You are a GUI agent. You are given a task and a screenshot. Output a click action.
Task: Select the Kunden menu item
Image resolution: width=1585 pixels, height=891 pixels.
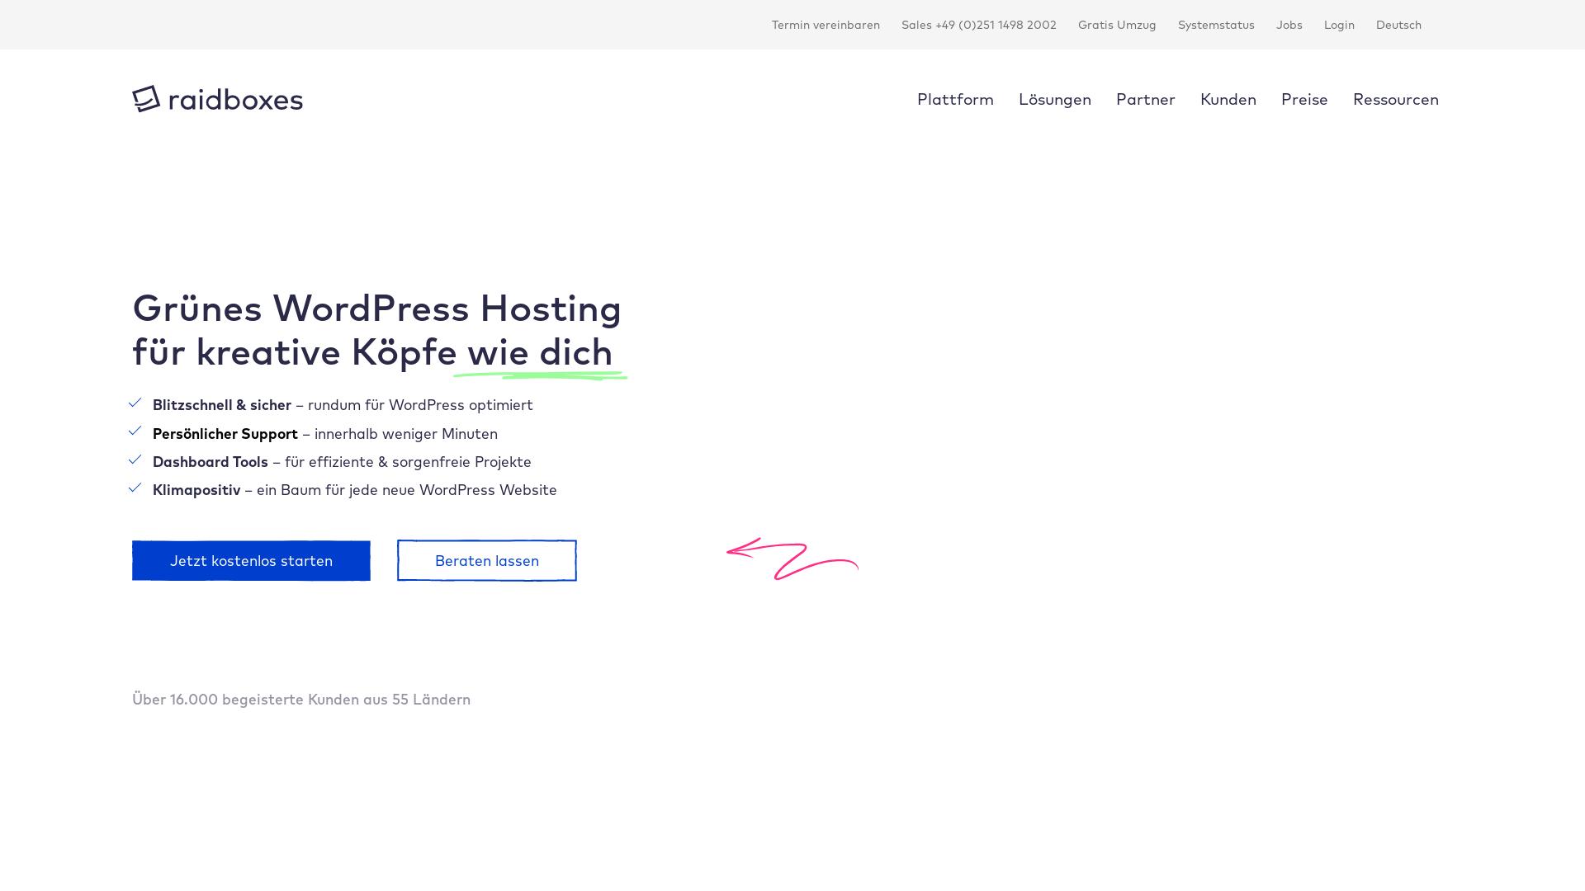coord(1228,99)
